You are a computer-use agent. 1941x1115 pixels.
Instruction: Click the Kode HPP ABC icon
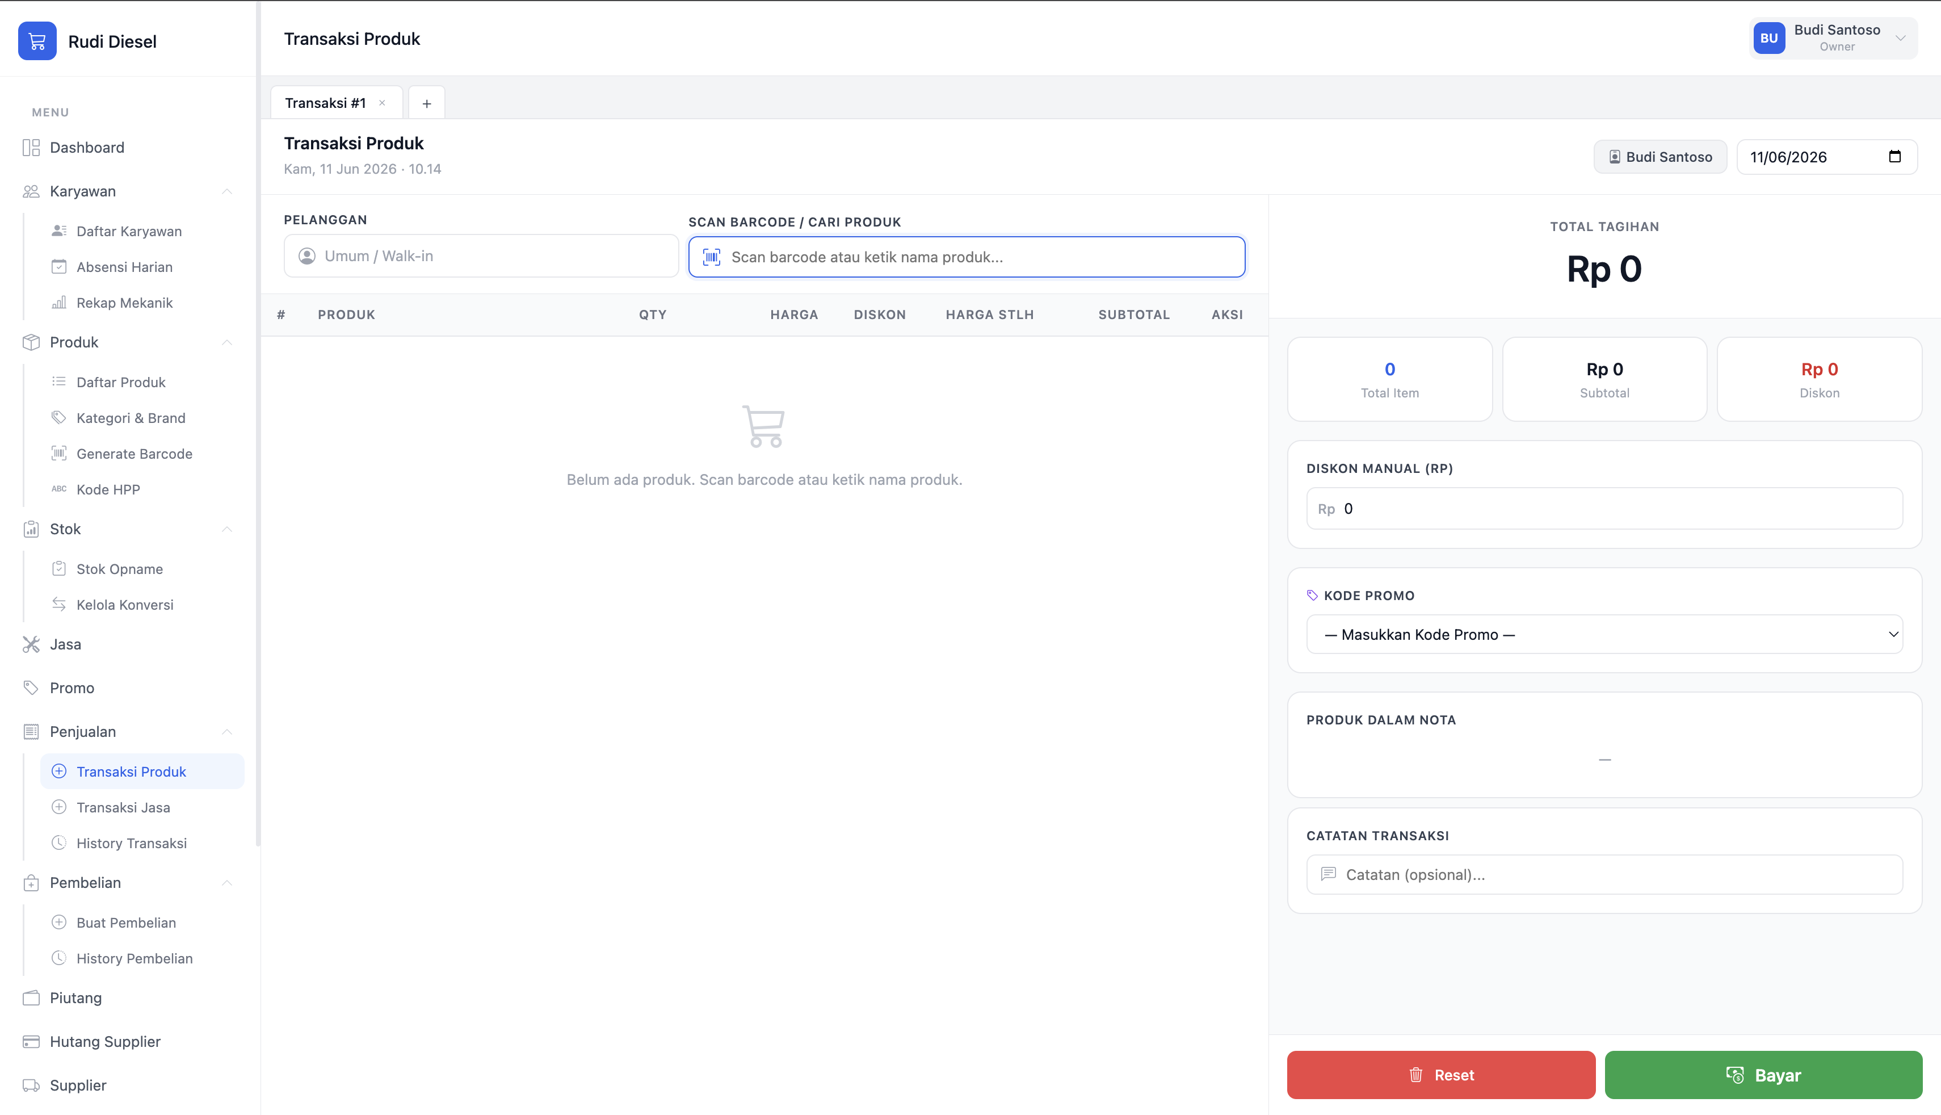click(59, 489)
